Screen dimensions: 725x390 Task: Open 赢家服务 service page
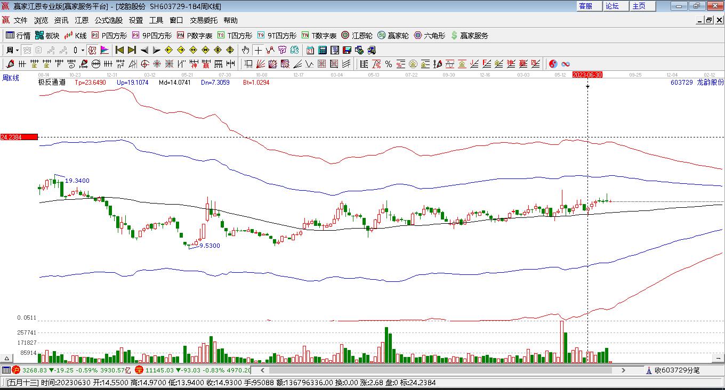[469, 36]
